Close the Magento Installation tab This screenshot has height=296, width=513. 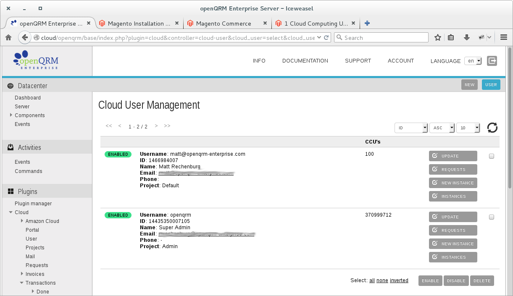(x=177, y=24)
